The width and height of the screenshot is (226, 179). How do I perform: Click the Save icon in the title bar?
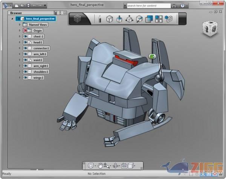(29, 6)
